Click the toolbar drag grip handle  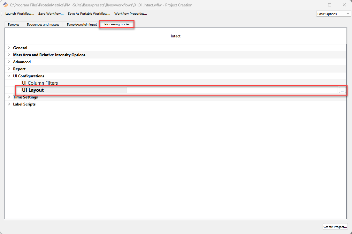[x=2, y=14]
